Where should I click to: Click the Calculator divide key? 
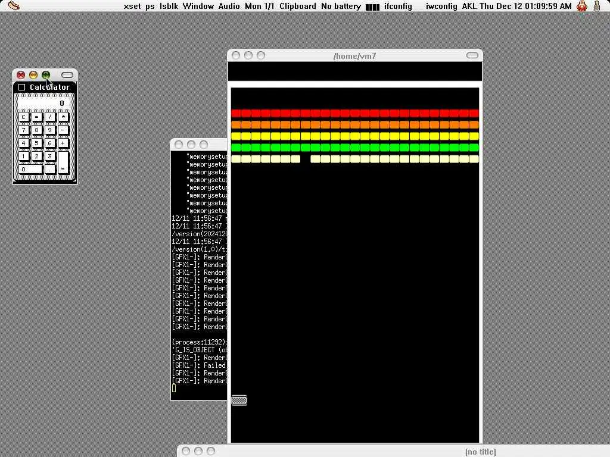[50, 117]
